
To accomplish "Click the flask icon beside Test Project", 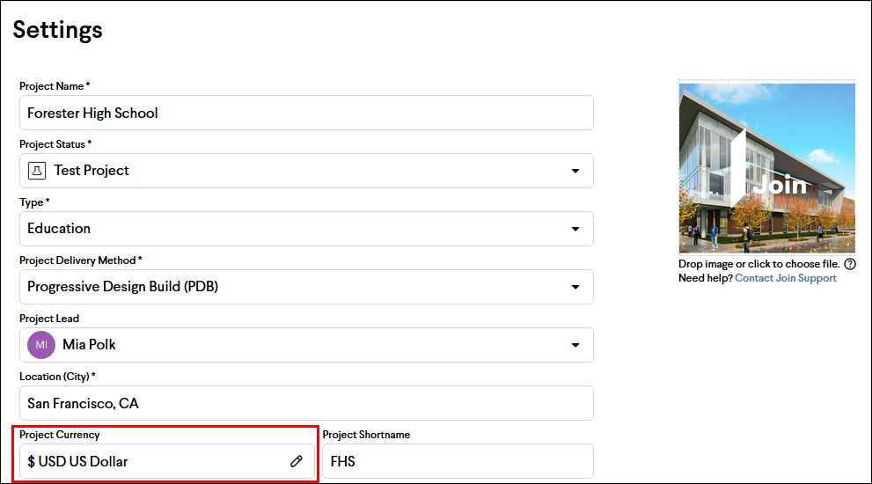I will point(37,170).
